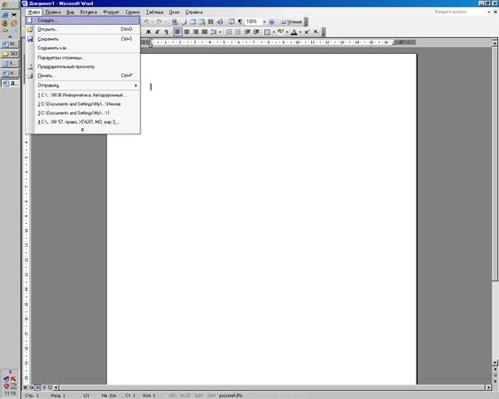
Task: Click the Введите вопрос help field
Action: click(460, 12)
